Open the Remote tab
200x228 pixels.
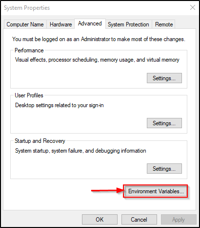pos(163,24)
